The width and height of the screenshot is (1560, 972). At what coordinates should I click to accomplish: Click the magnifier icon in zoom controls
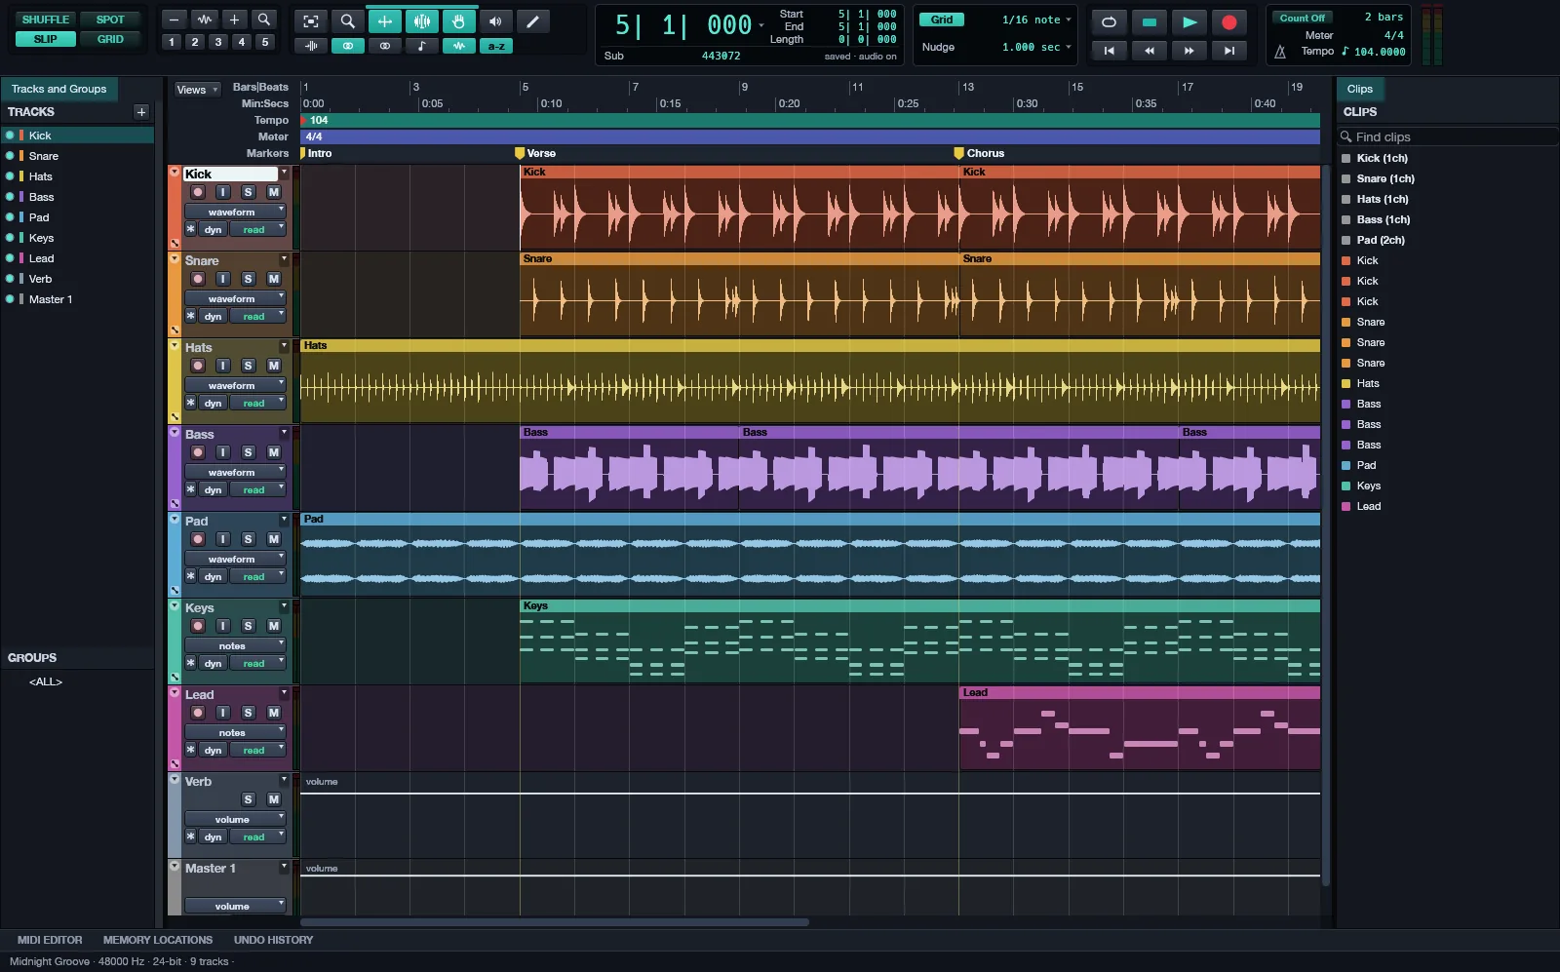pos(264,19)
